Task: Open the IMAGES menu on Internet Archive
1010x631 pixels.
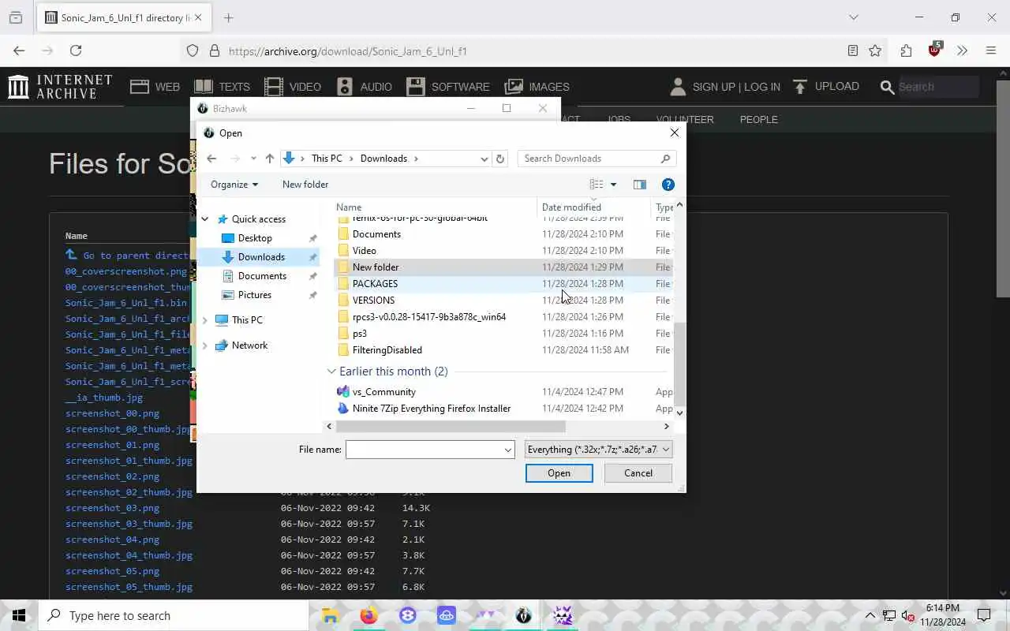Action: click(537, 87)
